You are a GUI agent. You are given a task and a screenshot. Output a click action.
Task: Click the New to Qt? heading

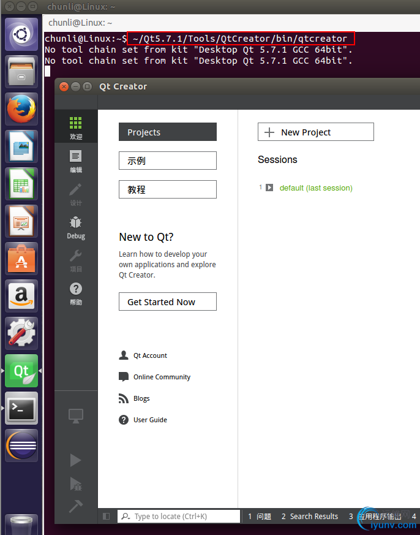(146, 237)
